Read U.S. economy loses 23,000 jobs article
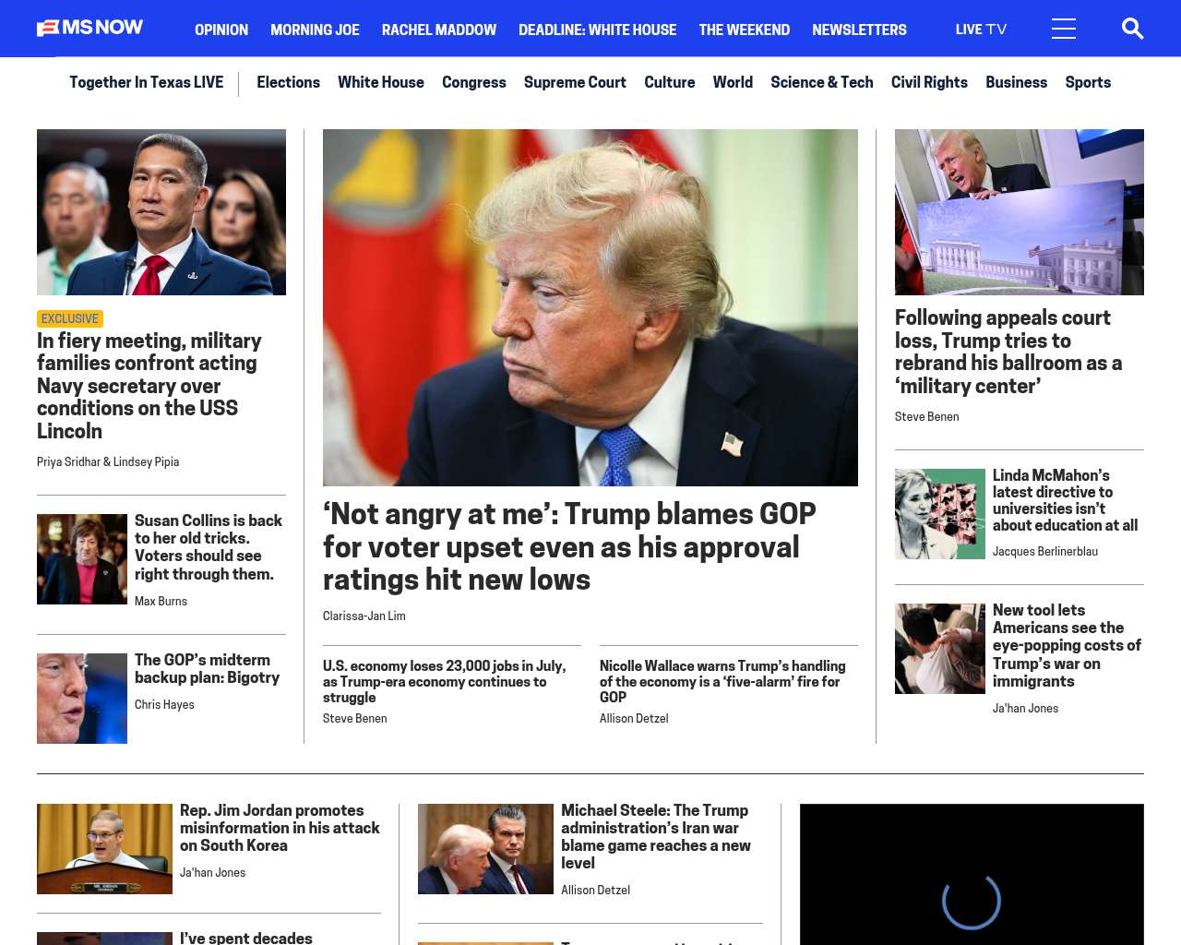This screenshot has width=1181, height=945. click(x=445, y=682)
